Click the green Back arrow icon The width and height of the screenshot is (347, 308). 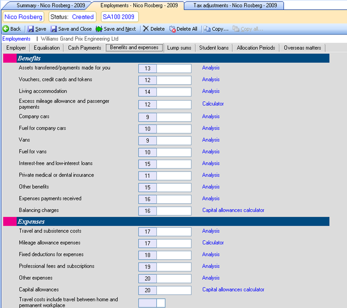tap(6, 29)
